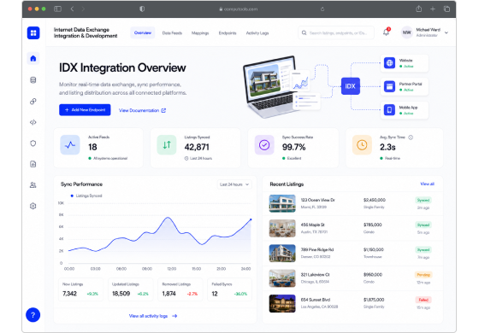Screen dimensions: 479x333
Task: Open the View Documentation link
Action: click(x=142, y=110)
